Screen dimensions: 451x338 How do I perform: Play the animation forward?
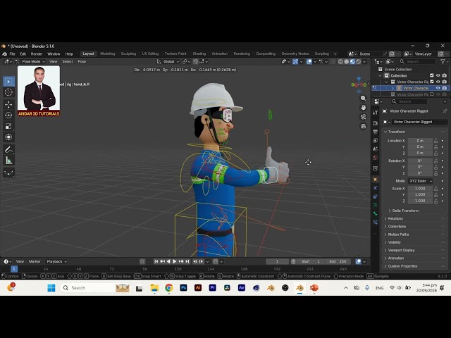(174, 261)
